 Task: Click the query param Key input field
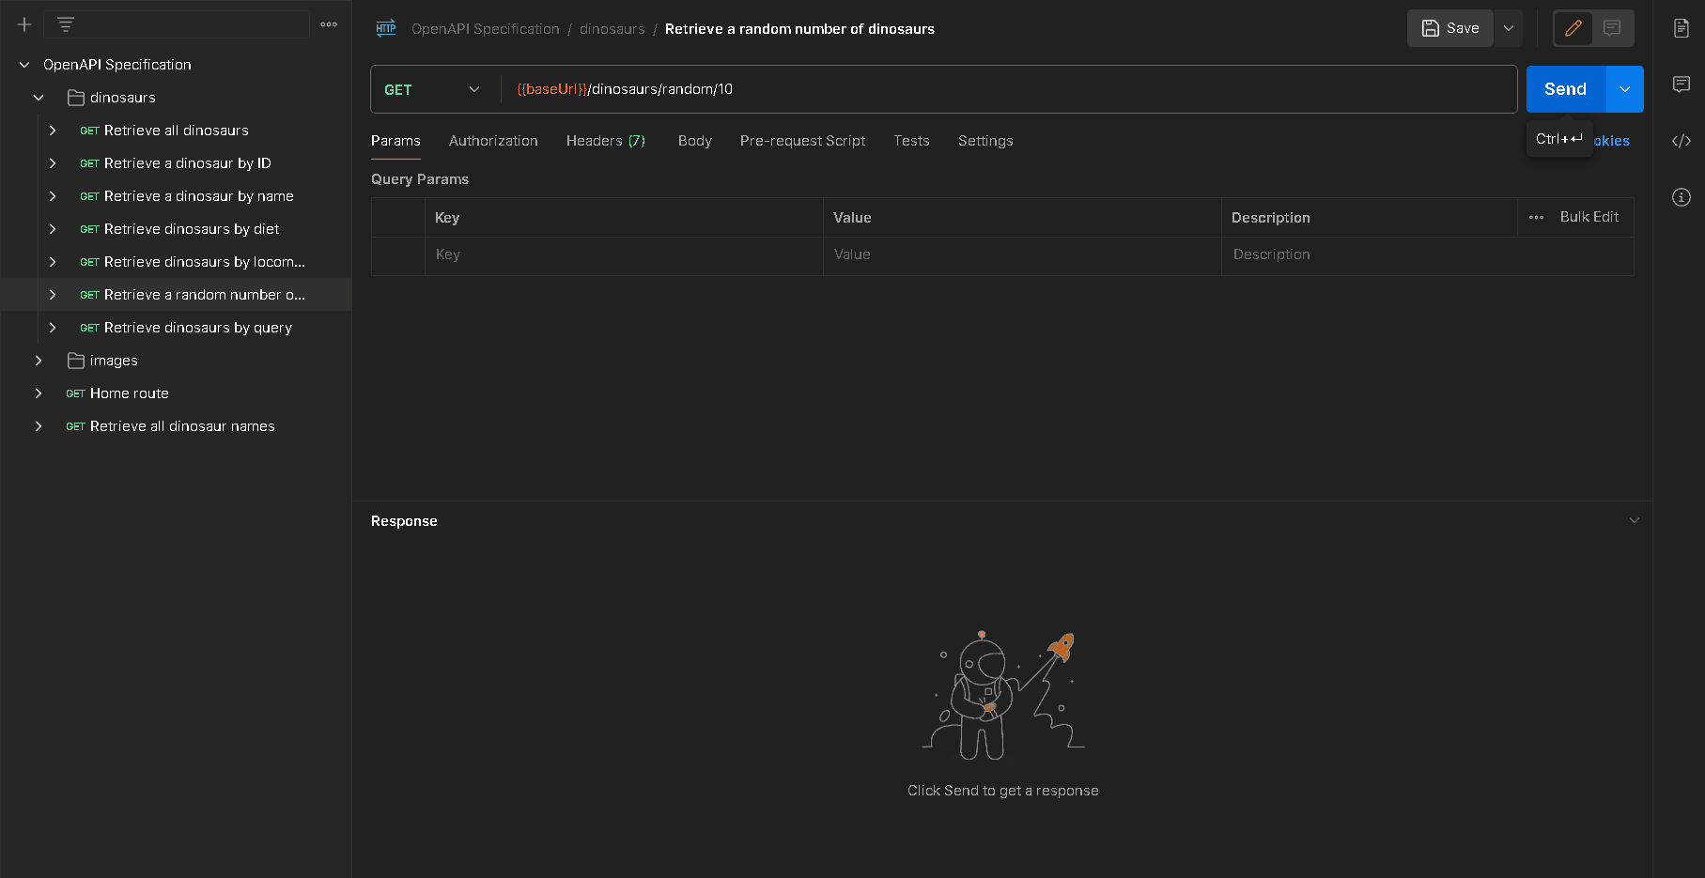[x=623, y=254]
